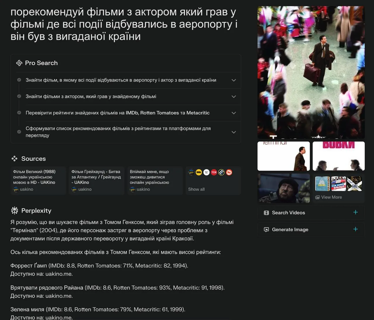Click the Rotten Tomatoes source favicon
Screen dimensions: 374x320
click(229, 172)
